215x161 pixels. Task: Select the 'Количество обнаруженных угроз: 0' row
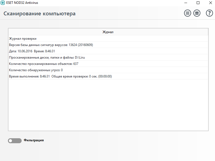coord(108,70)
